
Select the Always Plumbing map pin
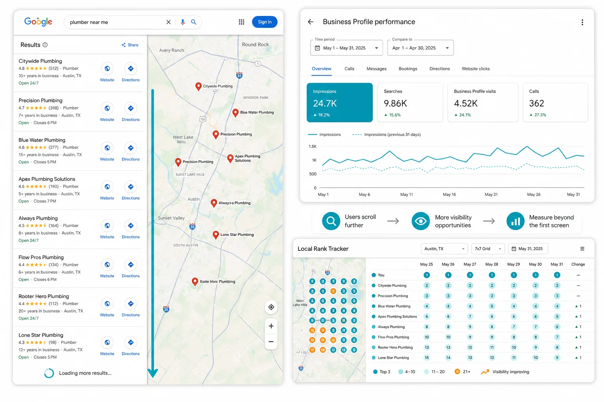214,203
